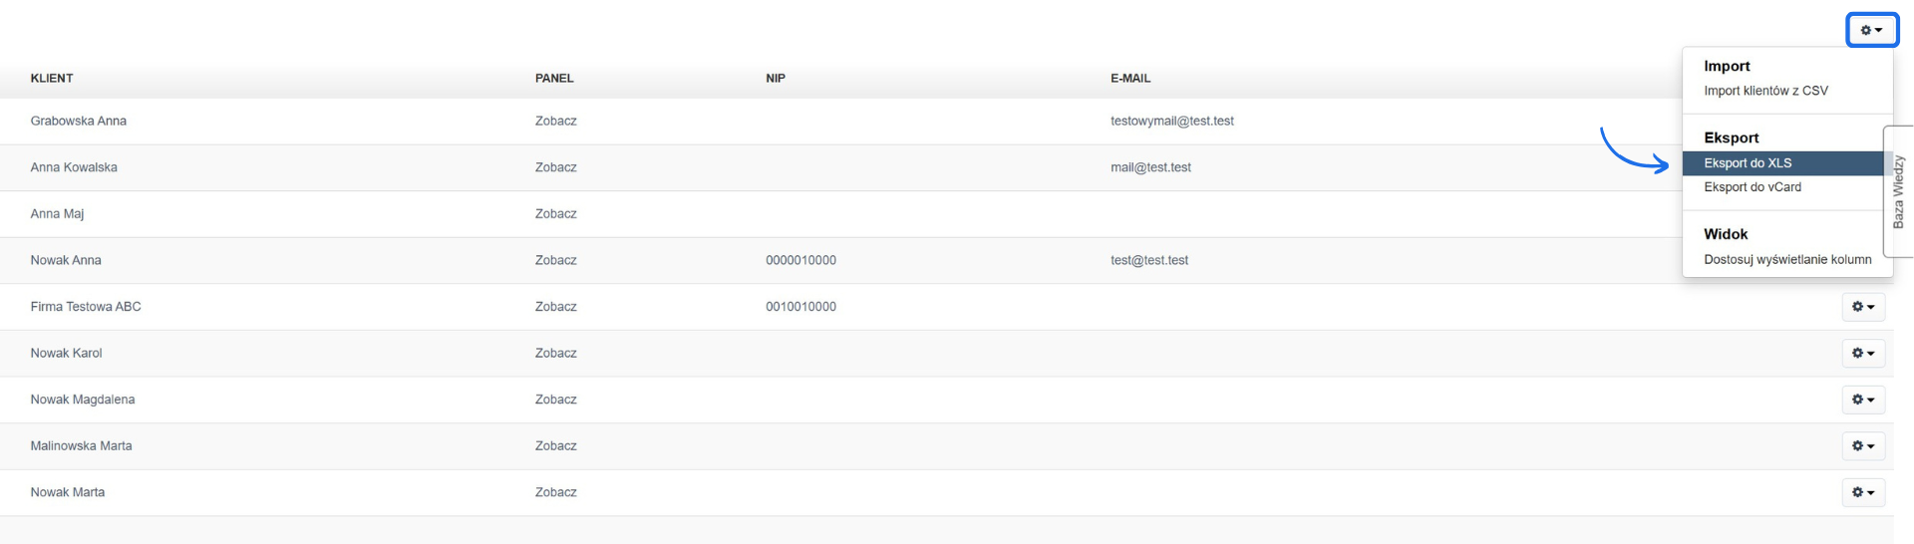Image resolution: width=1914 pixels, height=544 pixels.
Task: Click Zobacz link for Anna Kowalska
Action: 555,167
